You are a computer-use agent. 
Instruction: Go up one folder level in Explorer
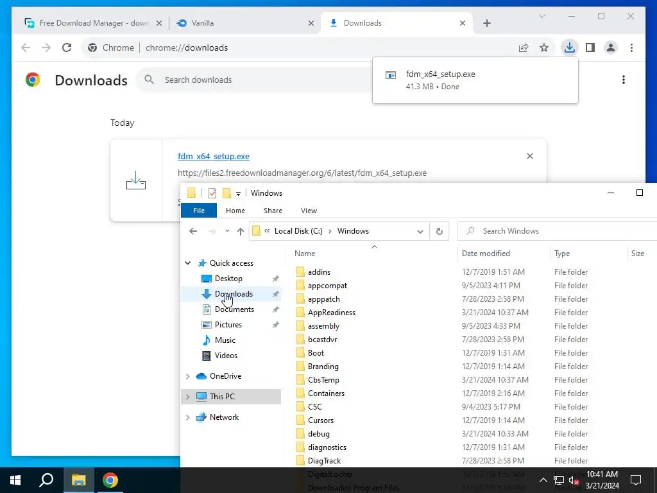241,231
